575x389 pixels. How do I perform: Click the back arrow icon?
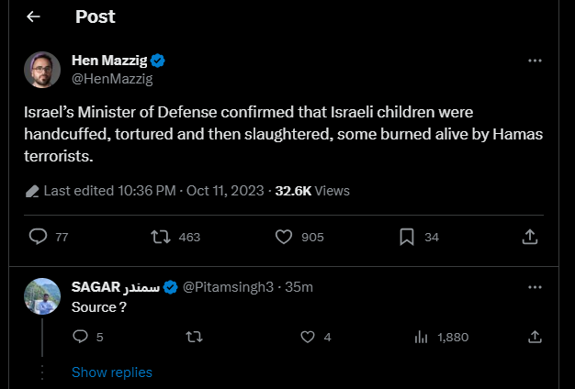(34, 17)
